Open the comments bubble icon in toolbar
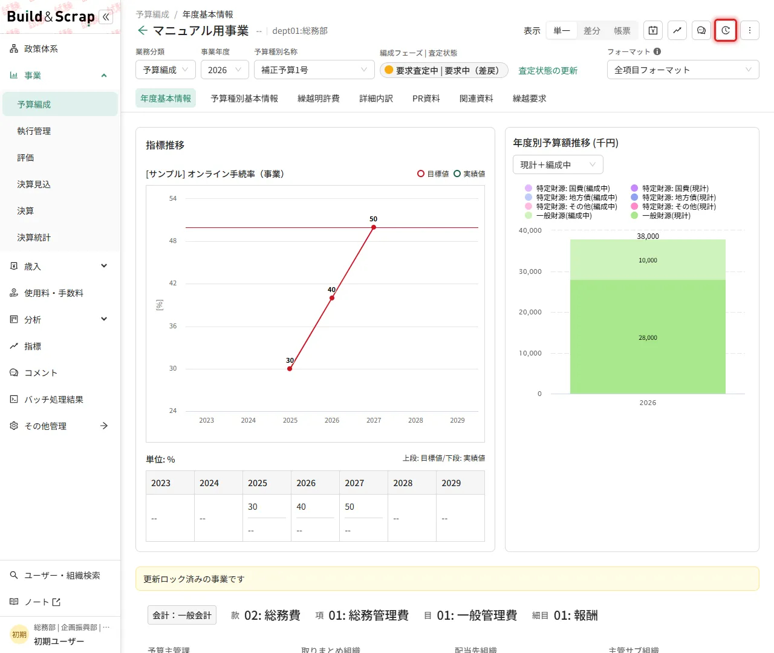Image resolution: width=774 pixels, height=653 pixels. [x=701, y=30]
